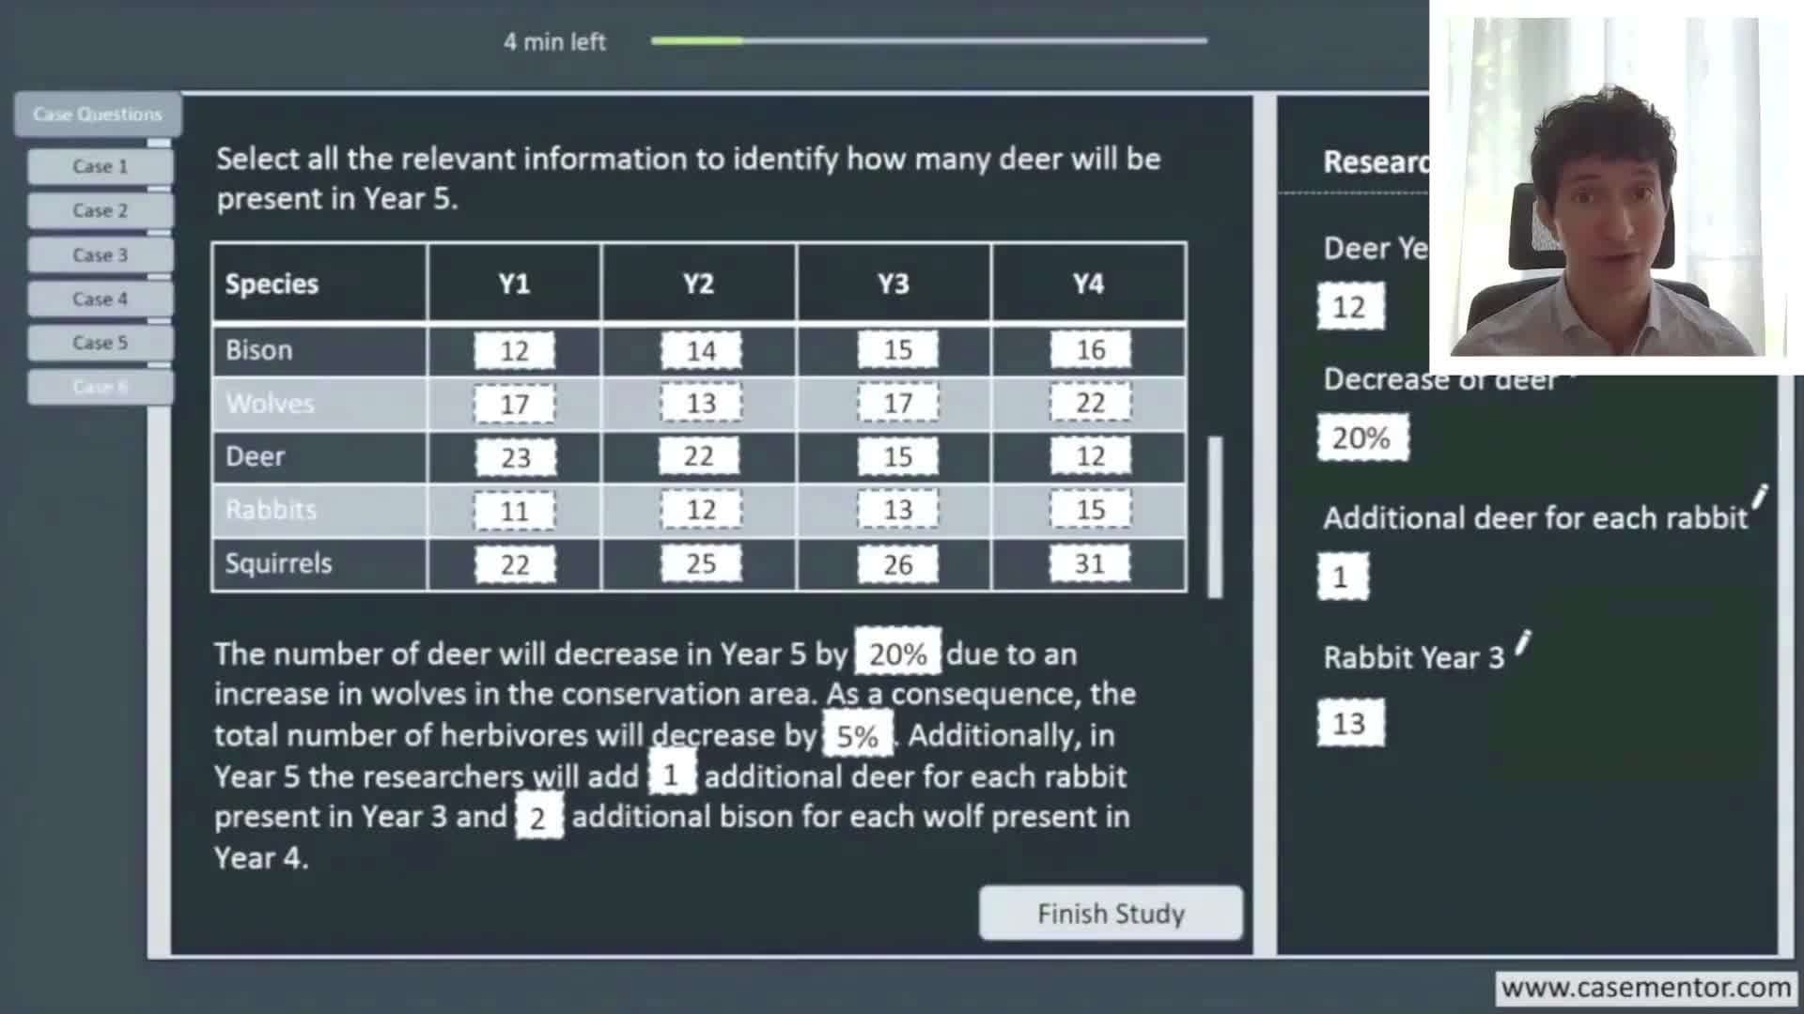The image size is (1804, 1014).
Task: Click the Y4 column header
Action: click(x=1088, y=284)
